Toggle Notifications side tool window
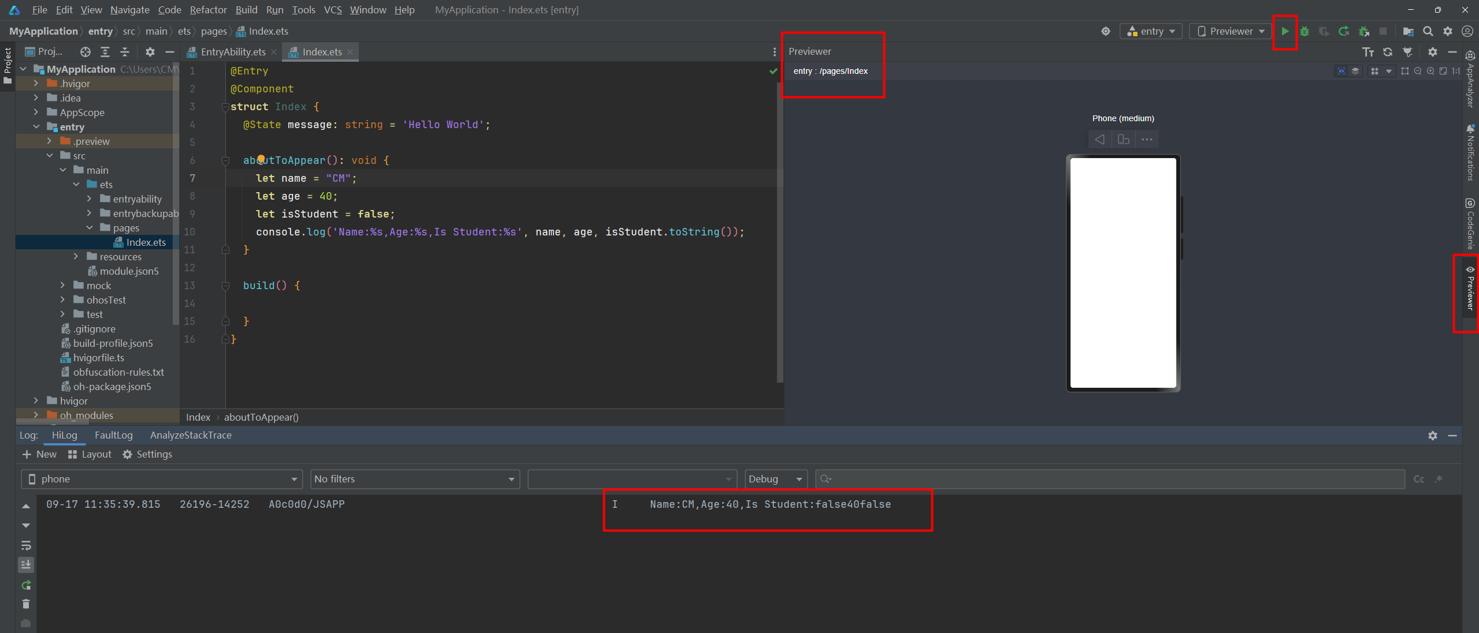The width and height of the screenshot is (1479, 633). click(x=1470, y=153)
